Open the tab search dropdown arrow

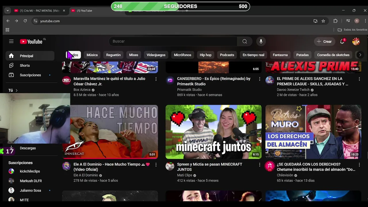point(8,11)
